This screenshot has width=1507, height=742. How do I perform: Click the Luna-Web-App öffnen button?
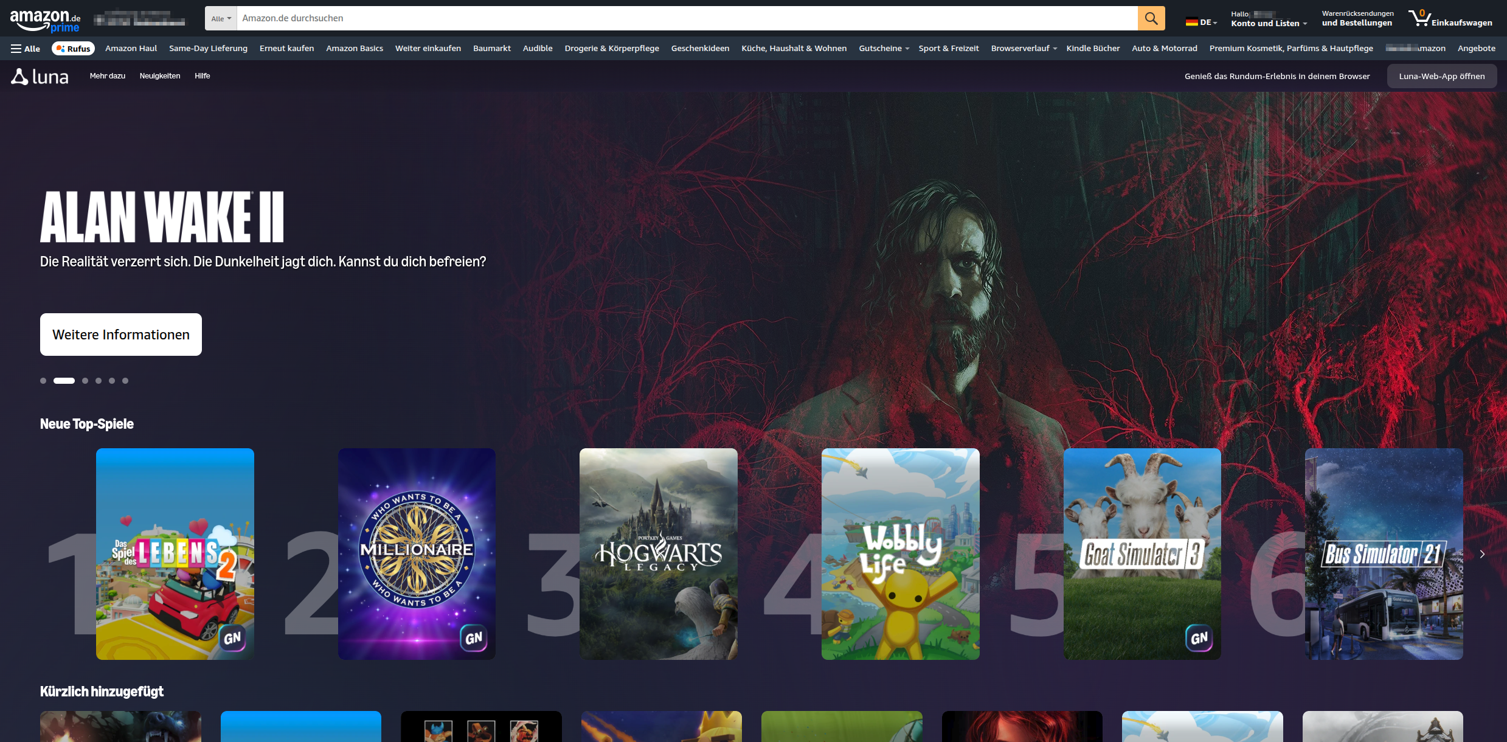tap(1441, 77)
